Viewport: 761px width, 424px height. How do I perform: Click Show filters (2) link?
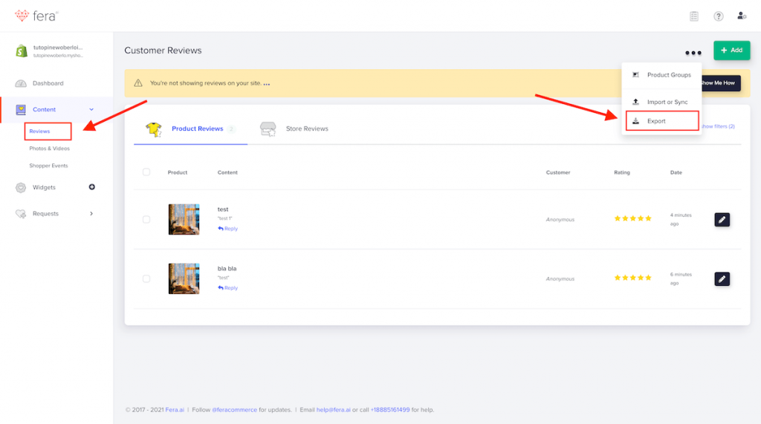point(719,126)
